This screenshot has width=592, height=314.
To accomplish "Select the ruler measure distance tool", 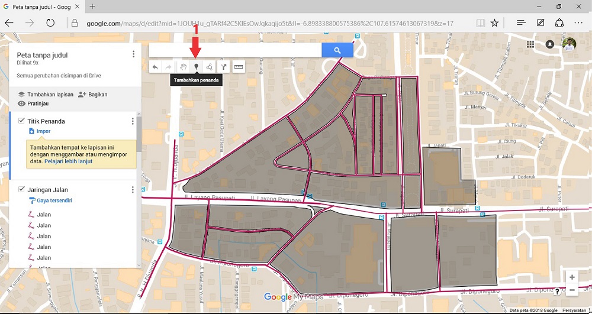I will click(239, 67).
